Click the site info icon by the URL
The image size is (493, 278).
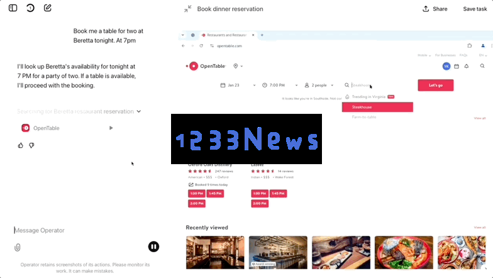click(212, 45)
